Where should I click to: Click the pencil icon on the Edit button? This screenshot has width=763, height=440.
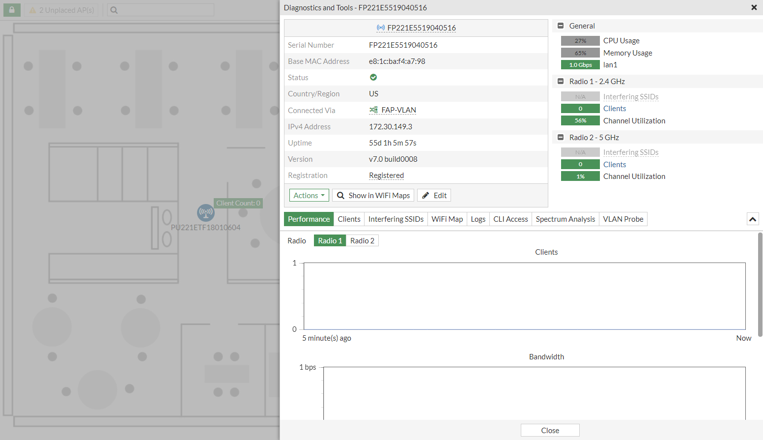point(426,195)
